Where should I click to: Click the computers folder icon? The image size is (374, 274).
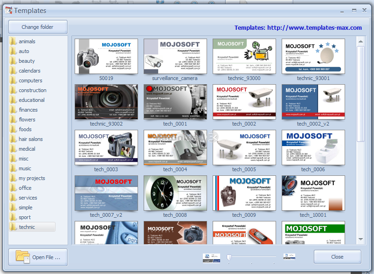[13, 80]
